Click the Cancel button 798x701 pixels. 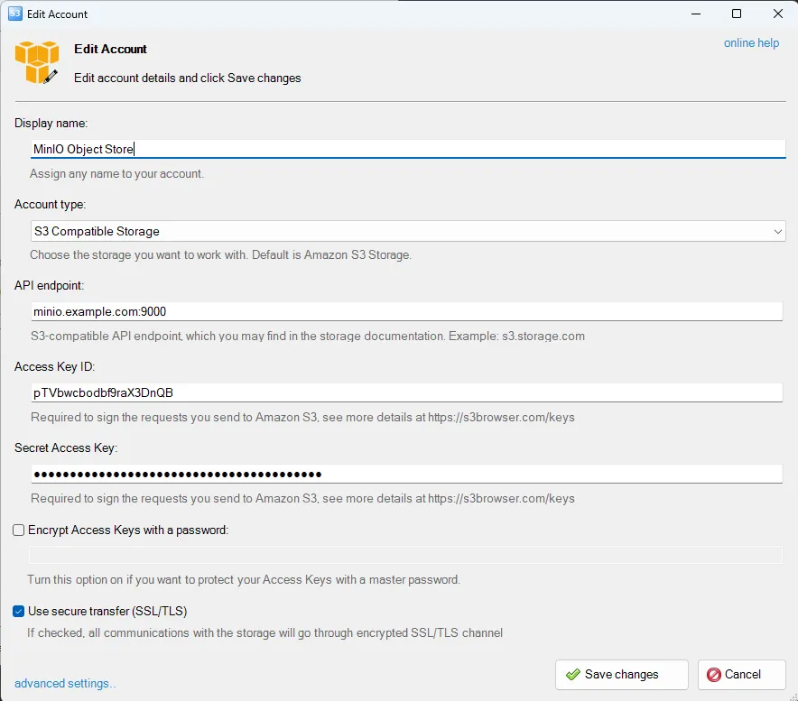click(741, 675)
